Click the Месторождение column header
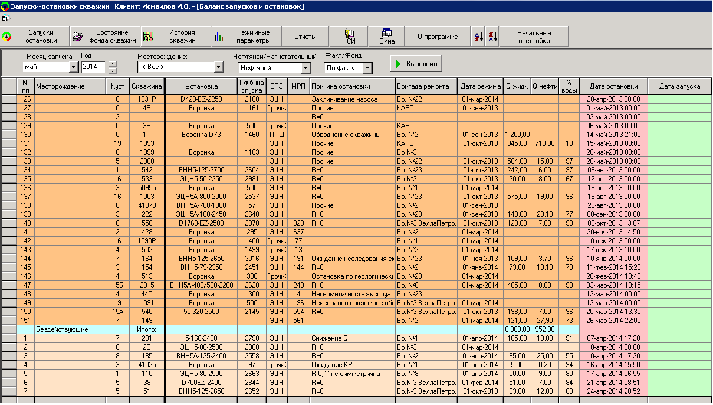The height and width of the screenshot is (405, 713). (x=70, y=86)
